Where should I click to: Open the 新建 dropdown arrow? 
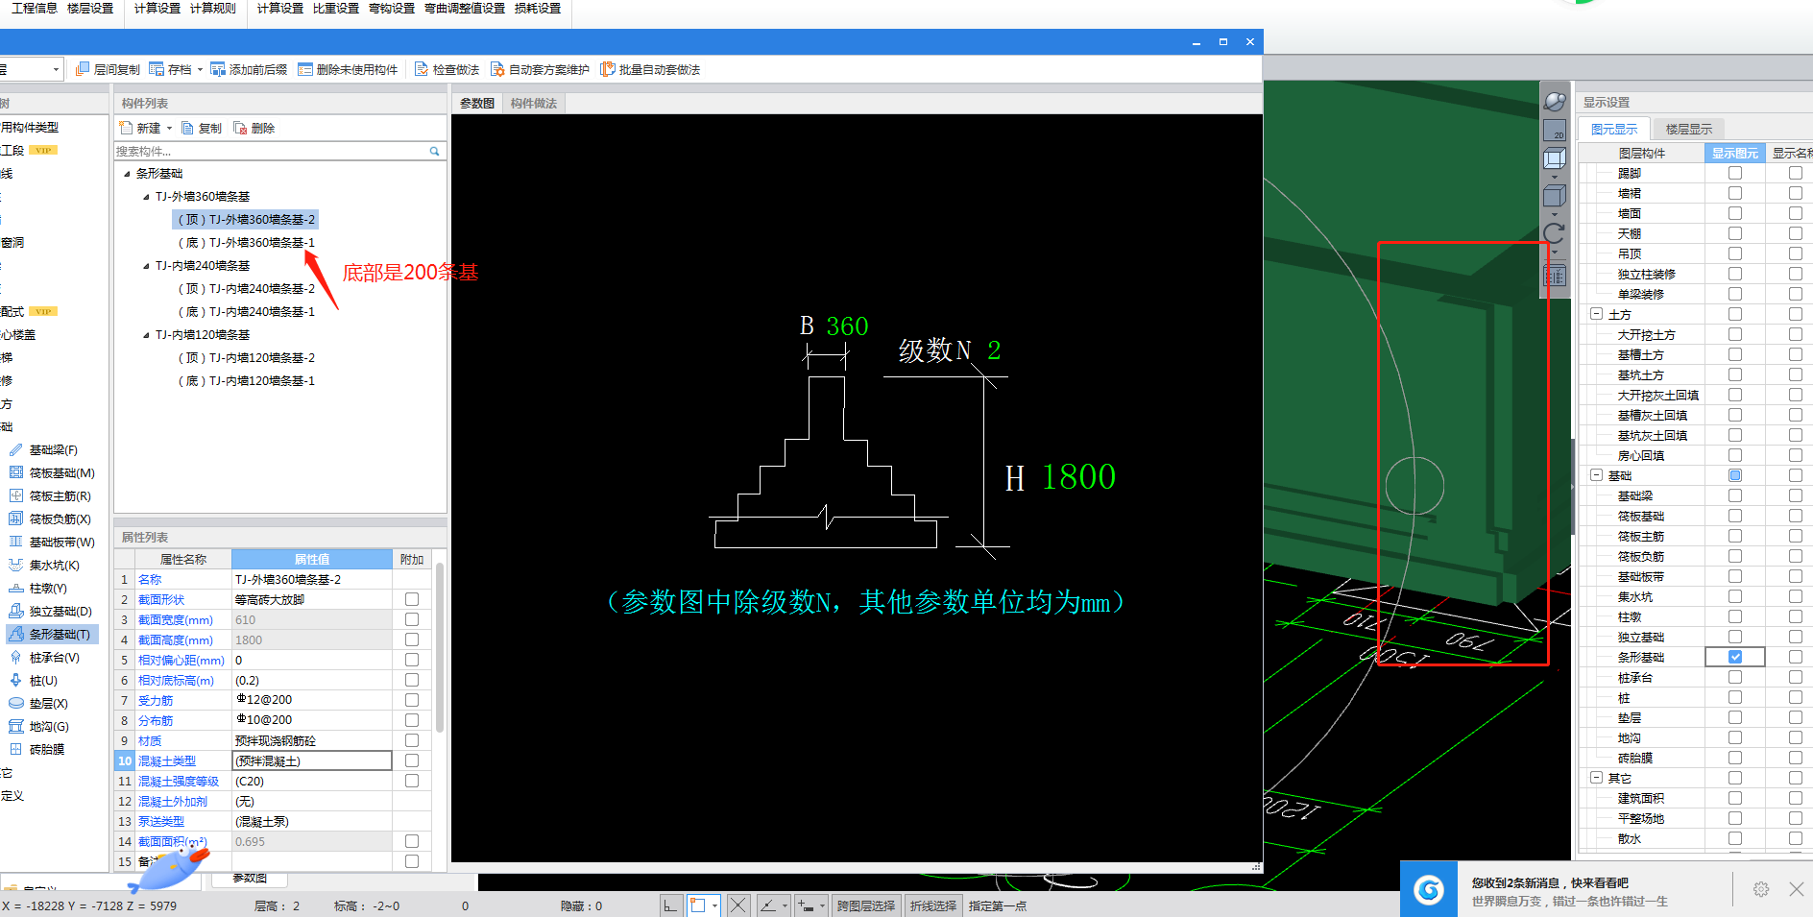(169, 128)
